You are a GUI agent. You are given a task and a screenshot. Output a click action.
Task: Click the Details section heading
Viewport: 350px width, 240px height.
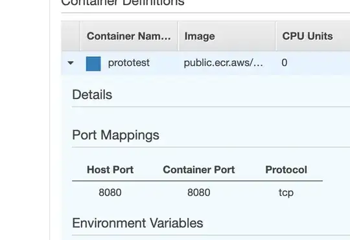[x=92, y=94]
